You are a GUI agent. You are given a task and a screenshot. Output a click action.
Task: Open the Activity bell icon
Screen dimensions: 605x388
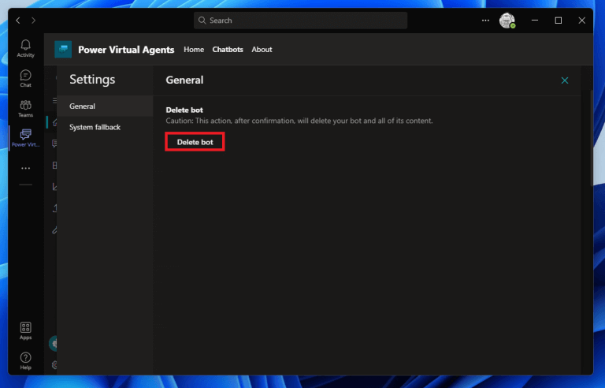click(25, 48)
